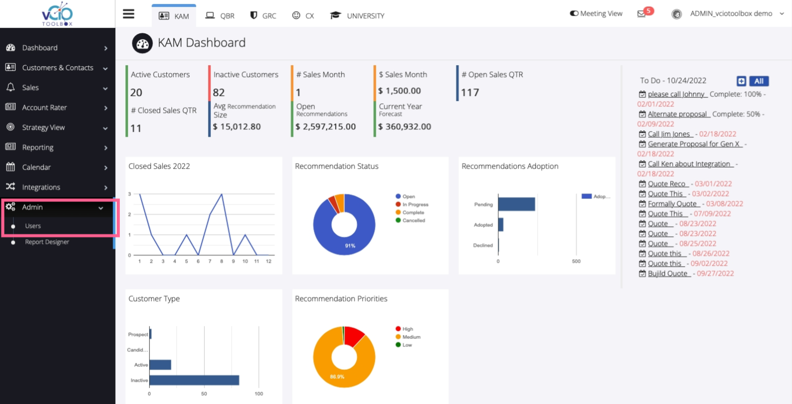Toggle the In Progress legend entry

point(412,205)
